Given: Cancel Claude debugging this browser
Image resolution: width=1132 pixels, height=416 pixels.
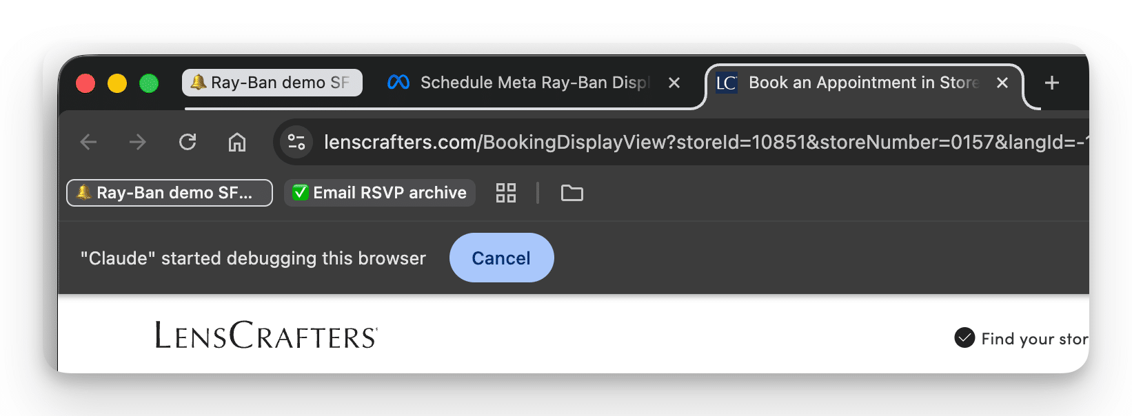Looking at the screenshot, I should 501,258.
